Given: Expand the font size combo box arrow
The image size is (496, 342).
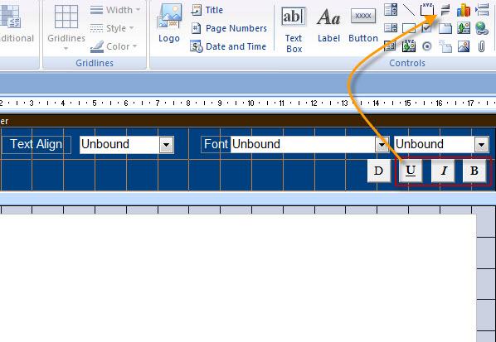Looking at the screenshot, I should tap(482, 145).
